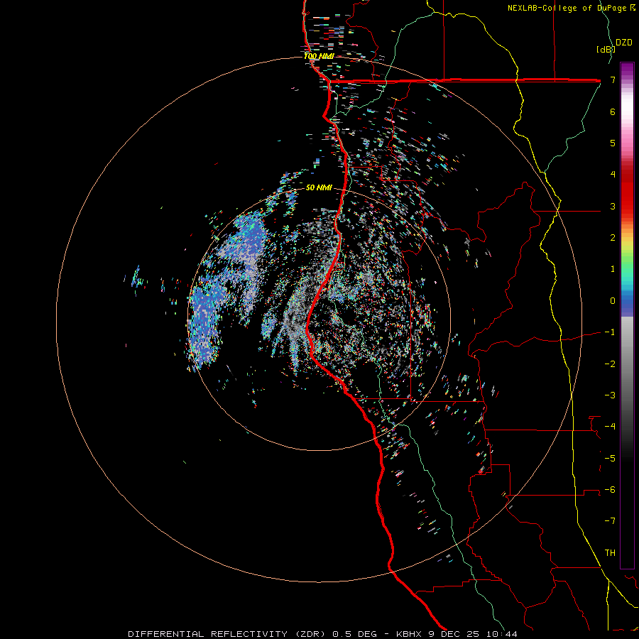Click the KBHX station identifier in caption
Image resolution: width=639 pixels, height=639 pixels.
coord(410,634)
